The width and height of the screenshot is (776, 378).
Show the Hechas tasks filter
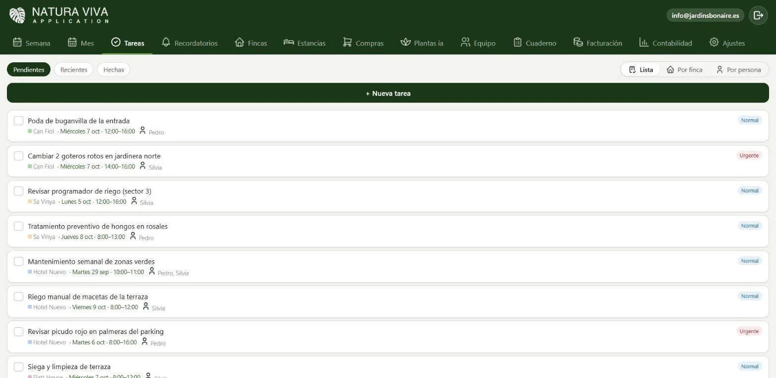(x=113, y=70)
